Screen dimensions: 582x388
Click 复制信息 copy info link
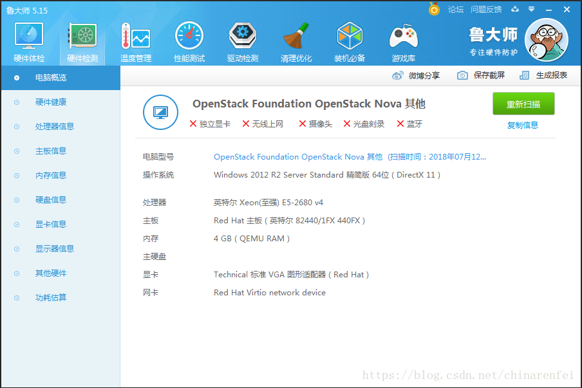(523, 125)
